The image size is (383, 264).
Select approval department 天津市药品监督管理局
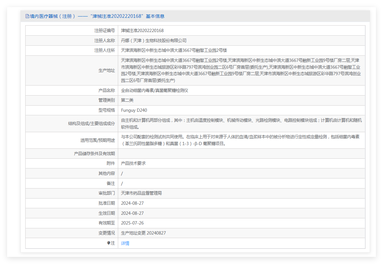tap(141, 193)
